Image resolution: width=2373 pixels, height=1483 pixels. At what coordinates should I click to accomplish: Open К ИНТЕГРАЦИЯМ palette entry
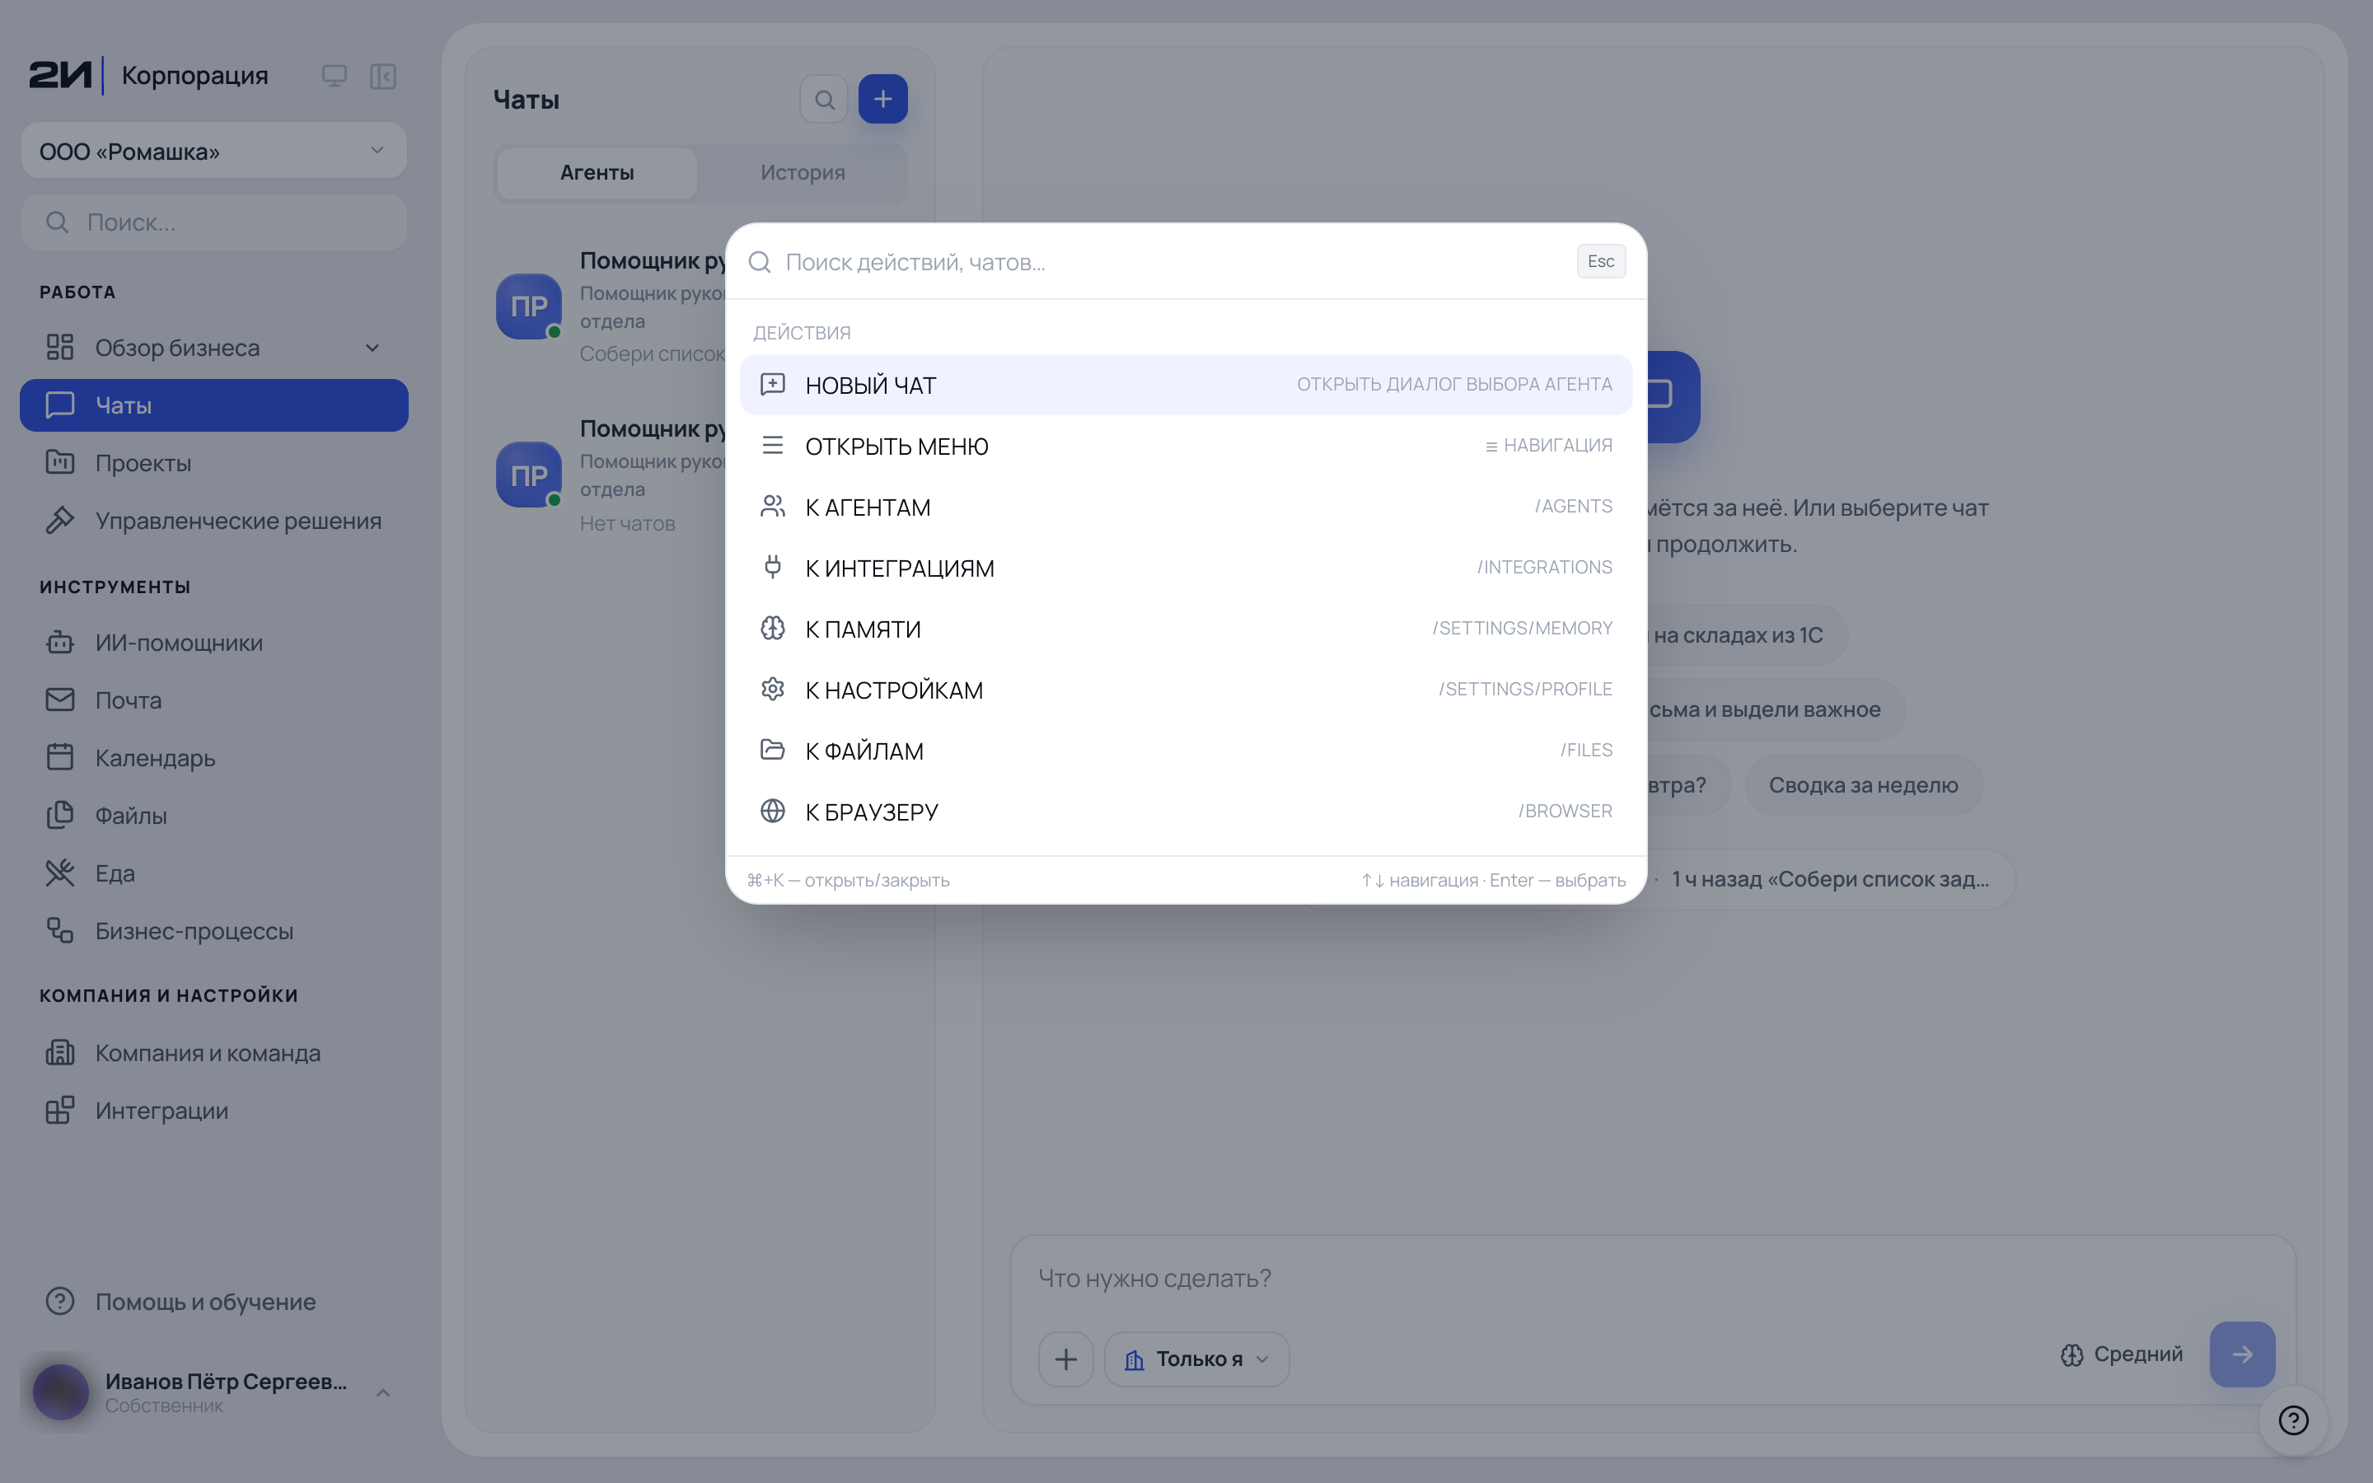(x=1186, y=567)
